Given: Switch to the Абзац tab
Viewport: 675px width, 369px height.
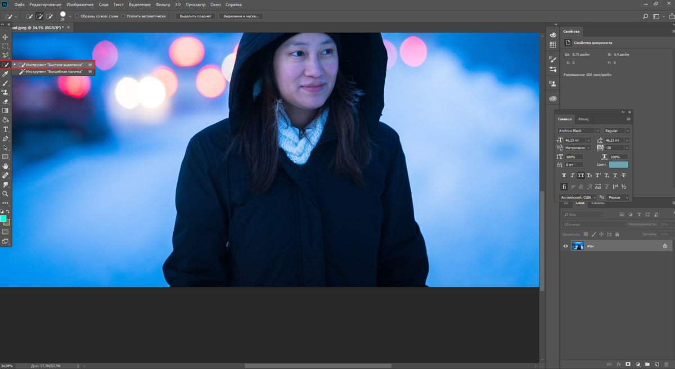Looking at the screenshot, I should coord(583,119).
